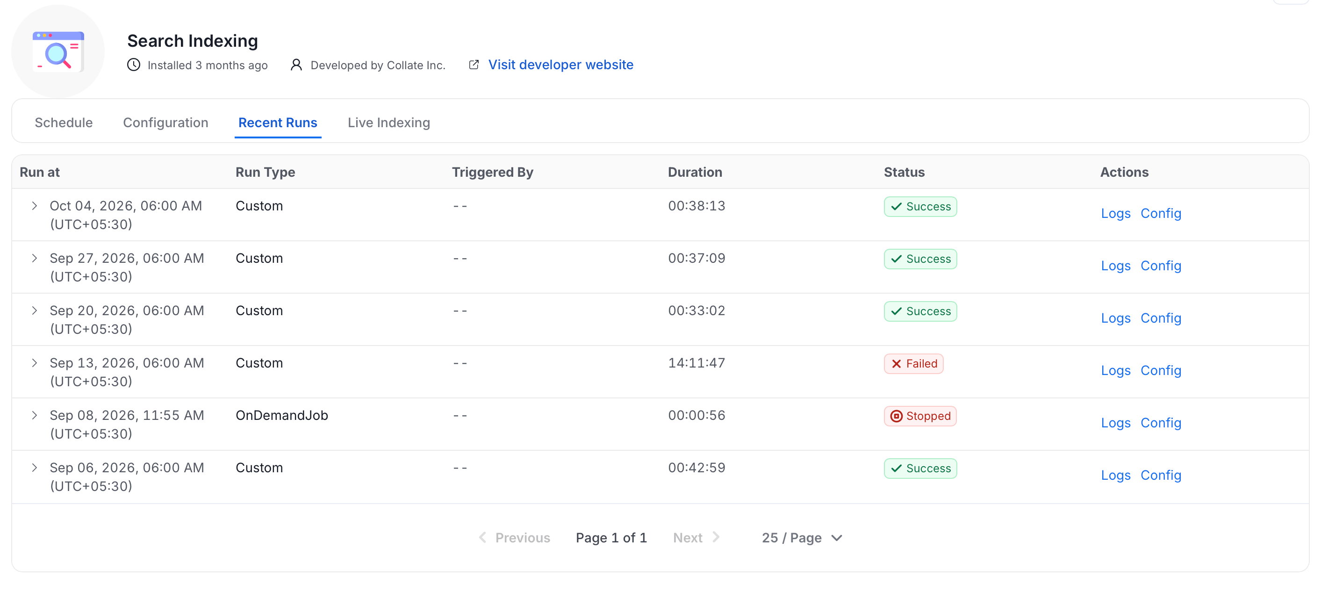This screenshot has width=1321, height=606.
Task: Switch to the Configuration tab
Action: point(165,123)
